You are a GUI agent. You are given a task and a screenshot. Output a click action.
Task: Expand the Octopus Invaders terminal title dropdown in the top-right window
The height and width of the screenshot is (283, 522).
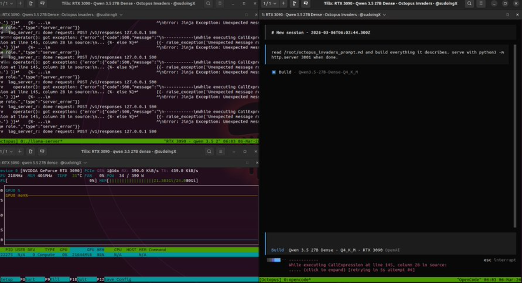[x=384, y=15]
